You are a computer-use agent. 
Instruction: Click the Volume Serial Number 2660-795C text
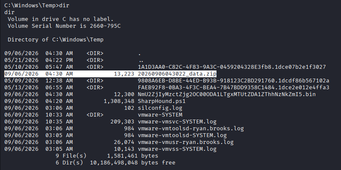click(x=64, y=26)
